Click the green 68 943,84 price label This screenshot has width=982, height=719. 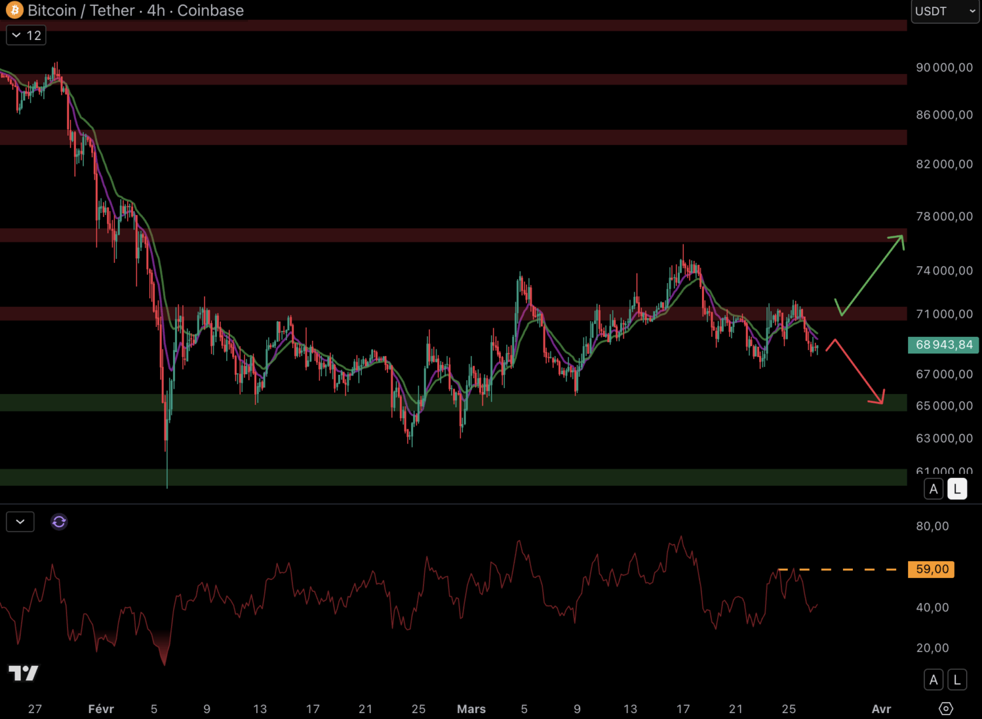[x=943, y=345]
